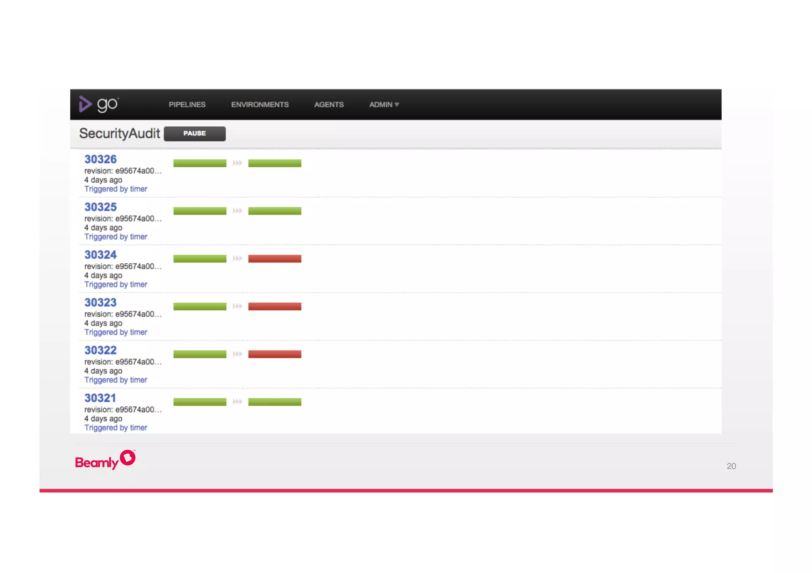The image size is (812, 573).
Task: Go to the Agents tab
Action: point(329,105)
